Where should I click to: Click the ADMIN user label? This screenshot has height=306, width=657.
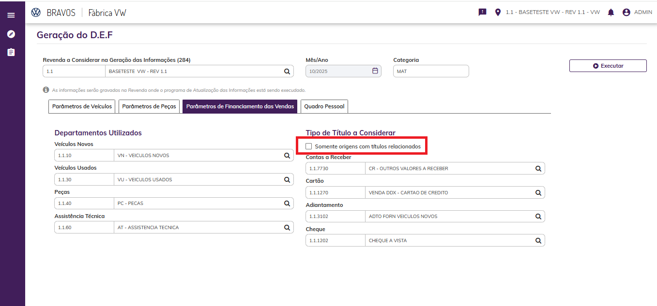click(643, 13)
